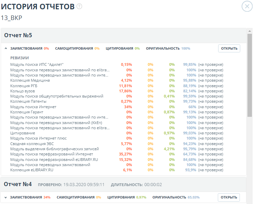This screenshot has height=204, width=254.
Task: Click the Сводная коллекция ЭБС entry
Action: coord(32,144)
